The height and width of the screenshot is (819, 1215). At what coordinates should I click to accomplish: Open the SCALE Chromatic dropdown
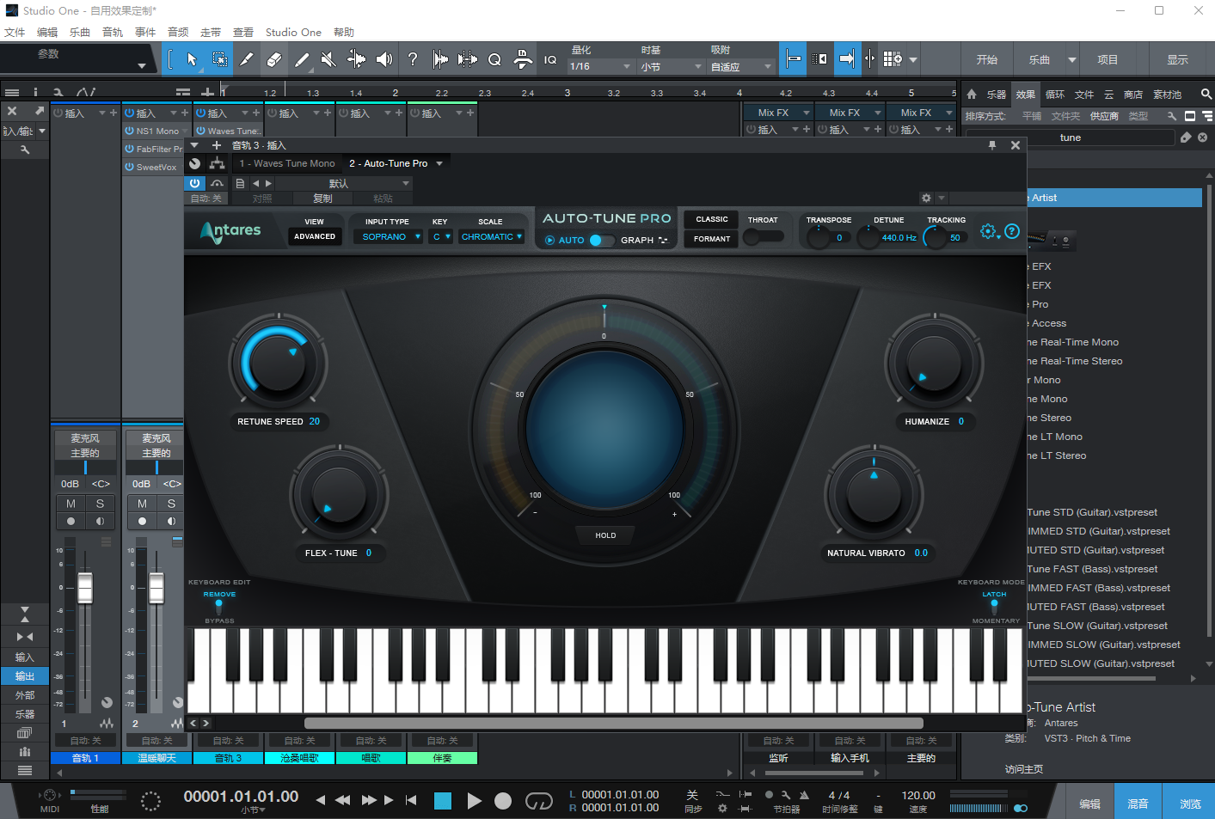[x=491, y=237]
